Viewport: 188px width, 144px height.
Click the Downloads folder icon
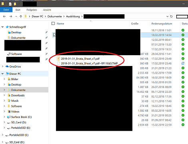[x=9, y=95]
